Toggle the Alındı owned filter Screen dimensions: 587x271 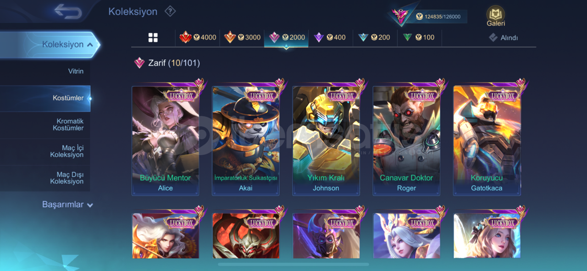(503, 38)
